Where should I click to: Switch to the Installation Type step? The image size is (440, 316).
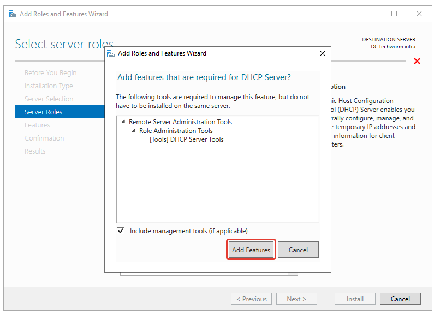(x=49, y=86)
